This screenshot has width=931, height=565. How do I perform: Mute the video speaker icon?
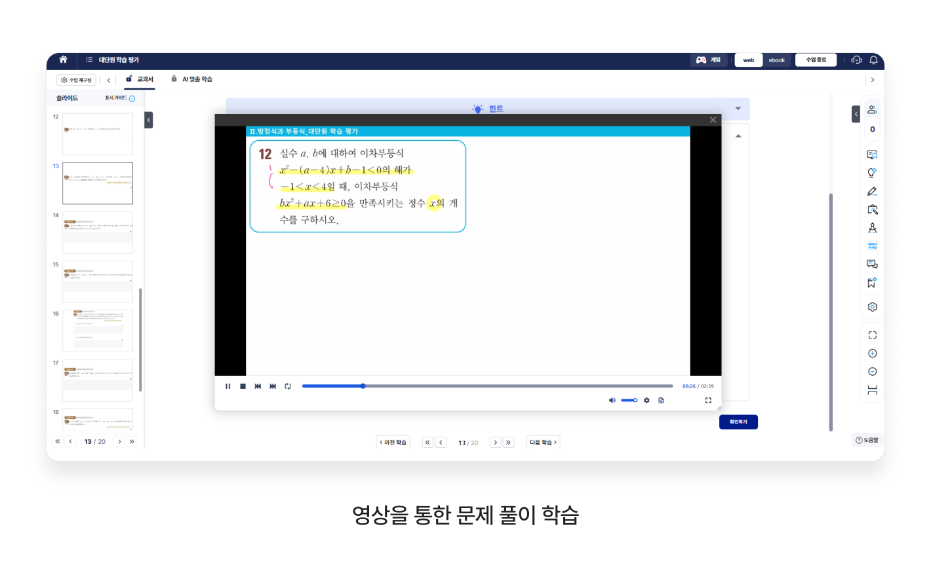(x=612, y=400)
